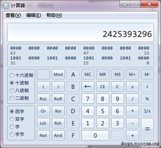The width and height of the screenshot is (161, 148).
Task: Select octal mode (八进制)
Action: [x=19, y=90]
